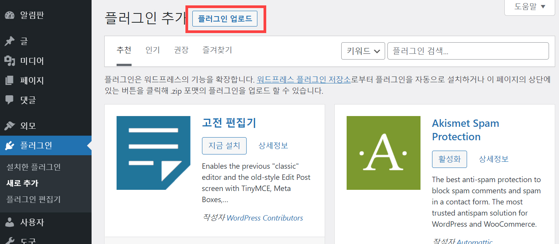559x244 pixels.
Task: Switch to the 인기 plugins tab
Action: (x=153, y=50)
